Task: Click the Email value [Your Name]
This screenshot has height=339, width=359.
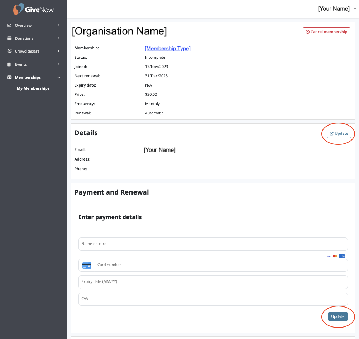Action: 159,150
